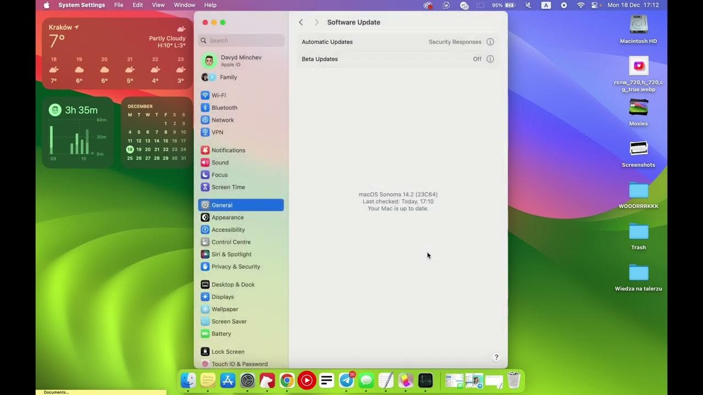Viewport: 703px width, 395px height.
Task: Open the Help menu
Action: click(x=210, y=5)
